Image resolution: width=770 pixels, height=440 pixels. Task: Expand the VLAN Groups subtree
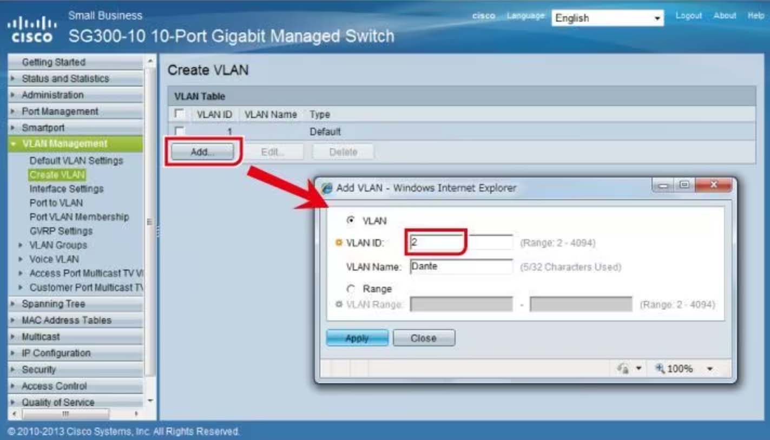pyautogui.click(x=21, y=245)
